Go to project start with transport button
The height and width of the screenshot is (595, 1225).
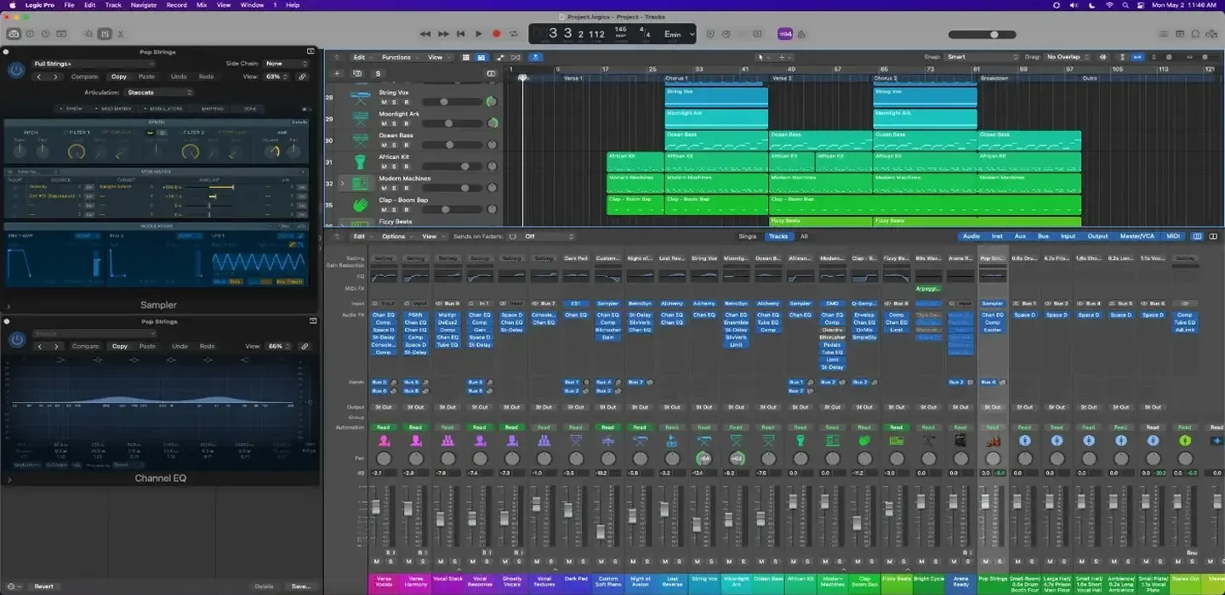point(461,34)
